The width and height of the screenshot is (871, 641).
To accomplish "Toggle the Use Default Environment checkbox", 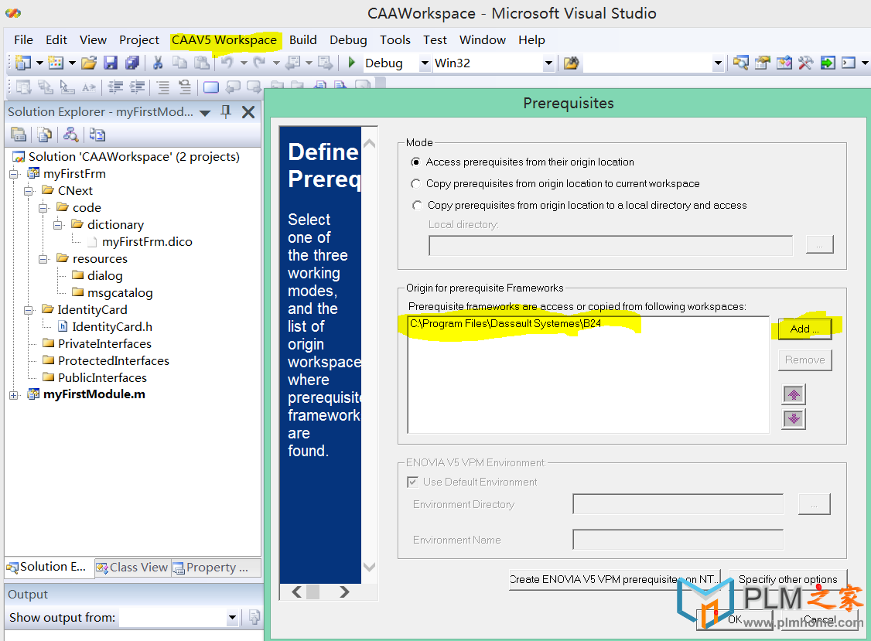I will coord(412,482).
